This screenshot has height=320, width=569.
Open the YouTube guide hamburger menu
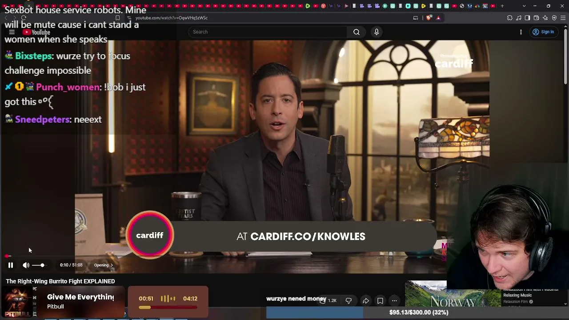pos(12,32)
